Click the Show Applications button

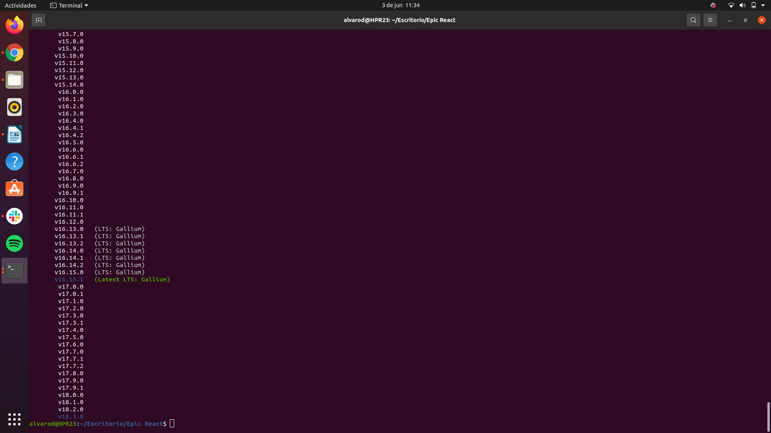pyautogui.click(x=14, y=419)
